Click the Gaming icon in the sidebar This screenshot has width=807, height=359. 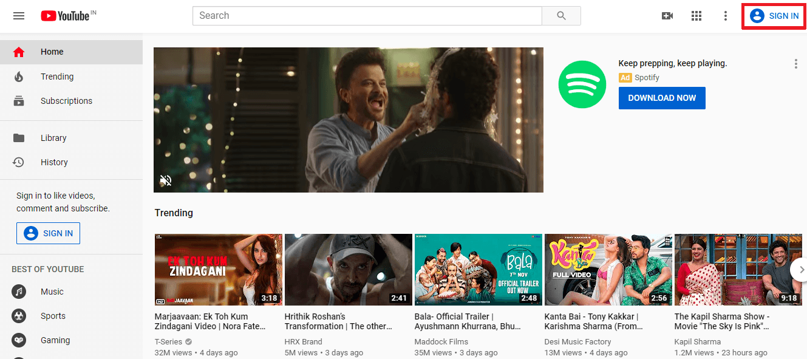pyautogui.click(x=19, y=340)
